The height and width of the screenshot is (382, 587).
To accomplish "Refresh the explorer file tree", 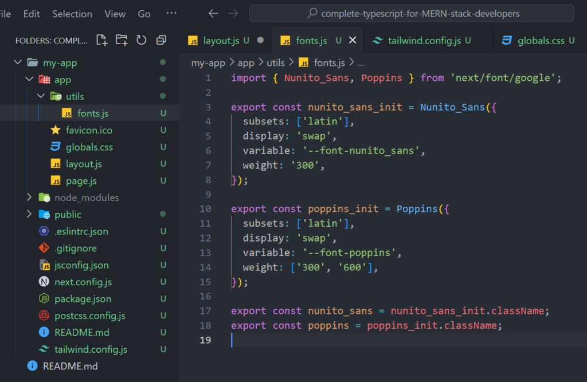I will point(141,40).
